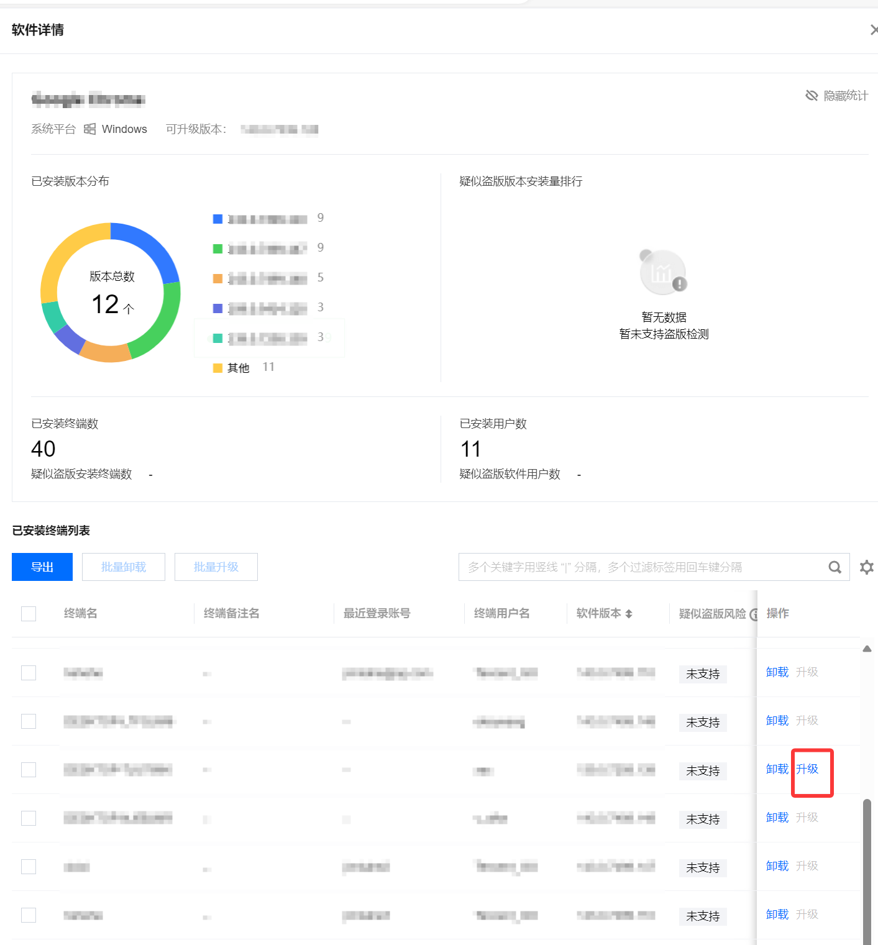Click the 版本总数 value 12 in the donut
The height and width of the screenshot is (945, 878).
105,304
